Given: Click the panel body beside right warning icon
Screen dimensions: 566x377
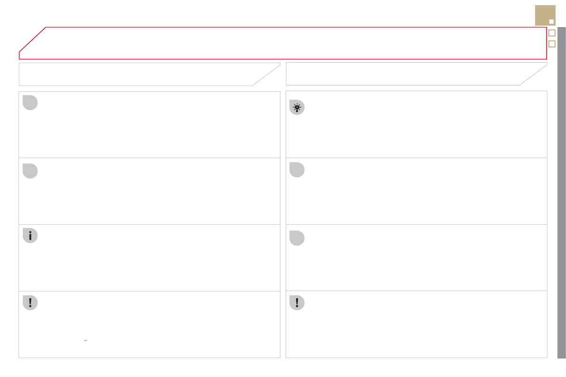Looking at the screenshot, I should point(423,325).
